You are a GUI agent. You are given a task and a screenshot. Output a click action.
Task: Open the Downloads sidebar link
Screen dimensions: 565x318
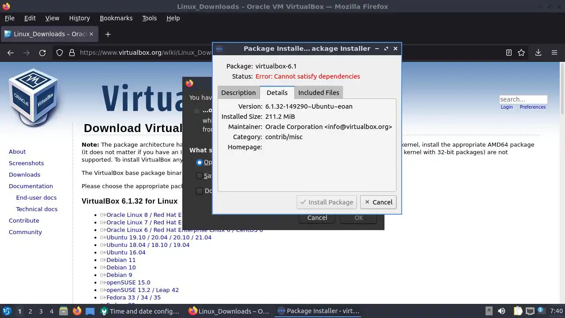24,174
